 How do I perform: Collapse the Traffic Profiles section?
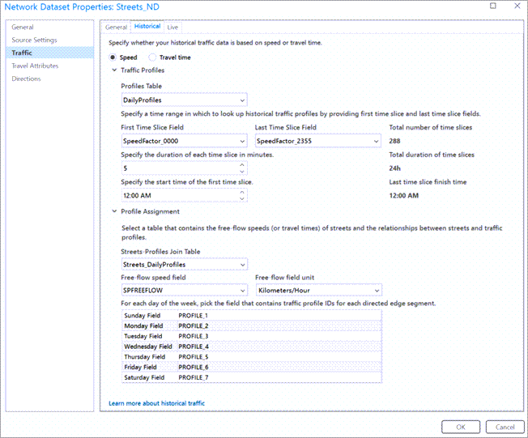(x=113, y=70)
